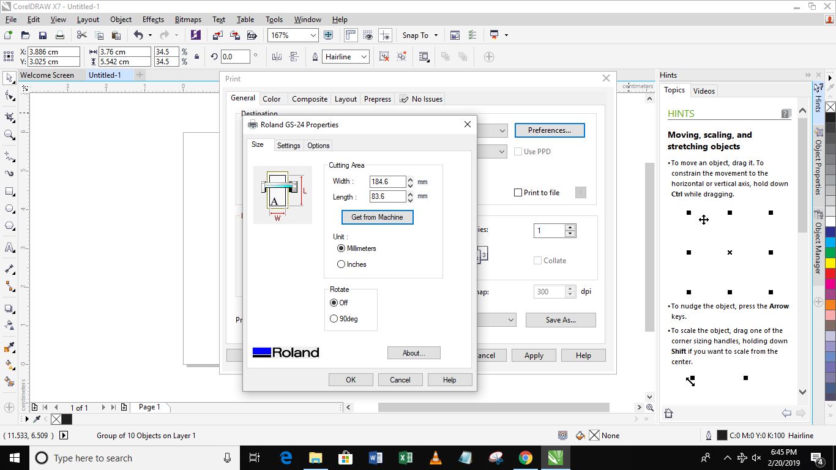Click the Open folder icon in toolbar
The height and width of the screenshot is (470, 836).
tap(26, 35)
